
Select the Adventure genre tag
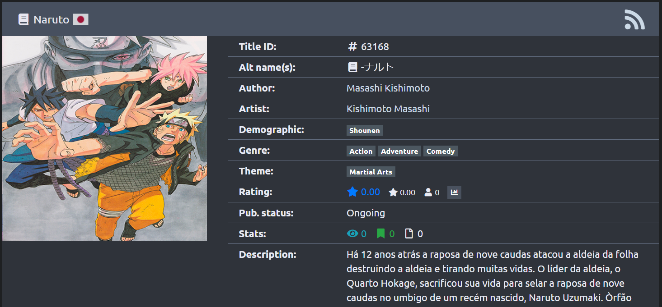399,151
